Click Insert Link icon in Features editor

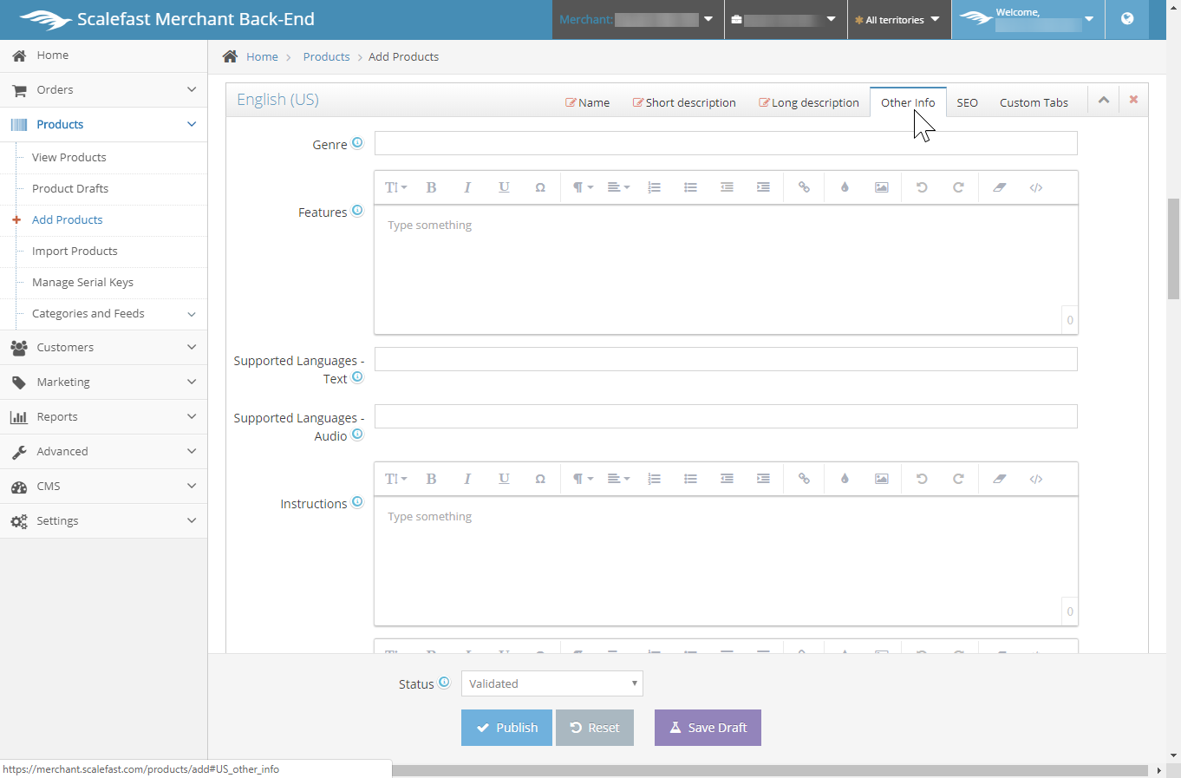point(804,187)
